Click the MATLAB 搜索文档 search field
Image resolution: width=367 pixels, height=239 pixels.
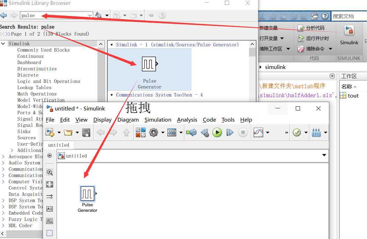(349, 16)
